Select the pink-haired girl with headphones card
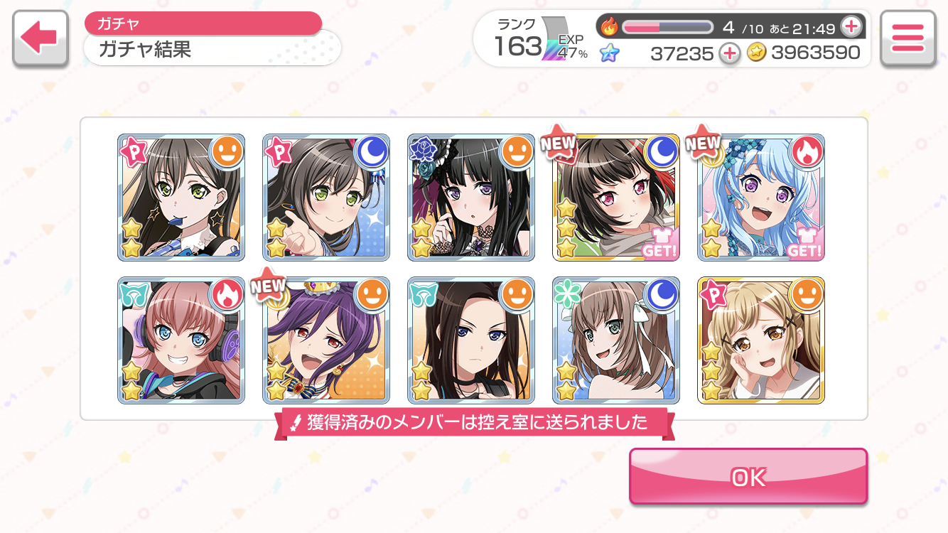This screenshot has width=948, height=533. 181,340
